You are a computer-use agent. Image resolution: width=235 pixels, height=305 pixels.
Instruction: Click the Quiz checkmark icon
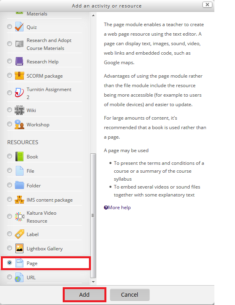point(19,27)
